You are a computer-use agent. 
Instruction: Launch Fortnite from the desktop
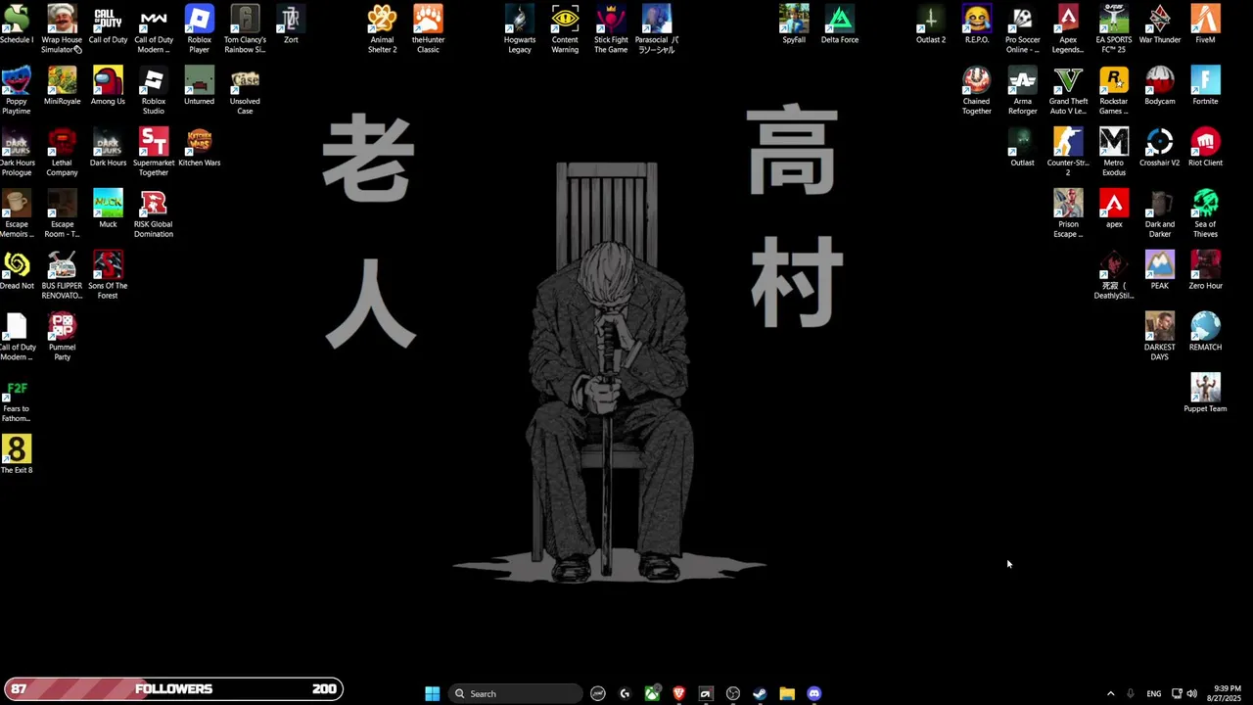(x=1205, y=86)
